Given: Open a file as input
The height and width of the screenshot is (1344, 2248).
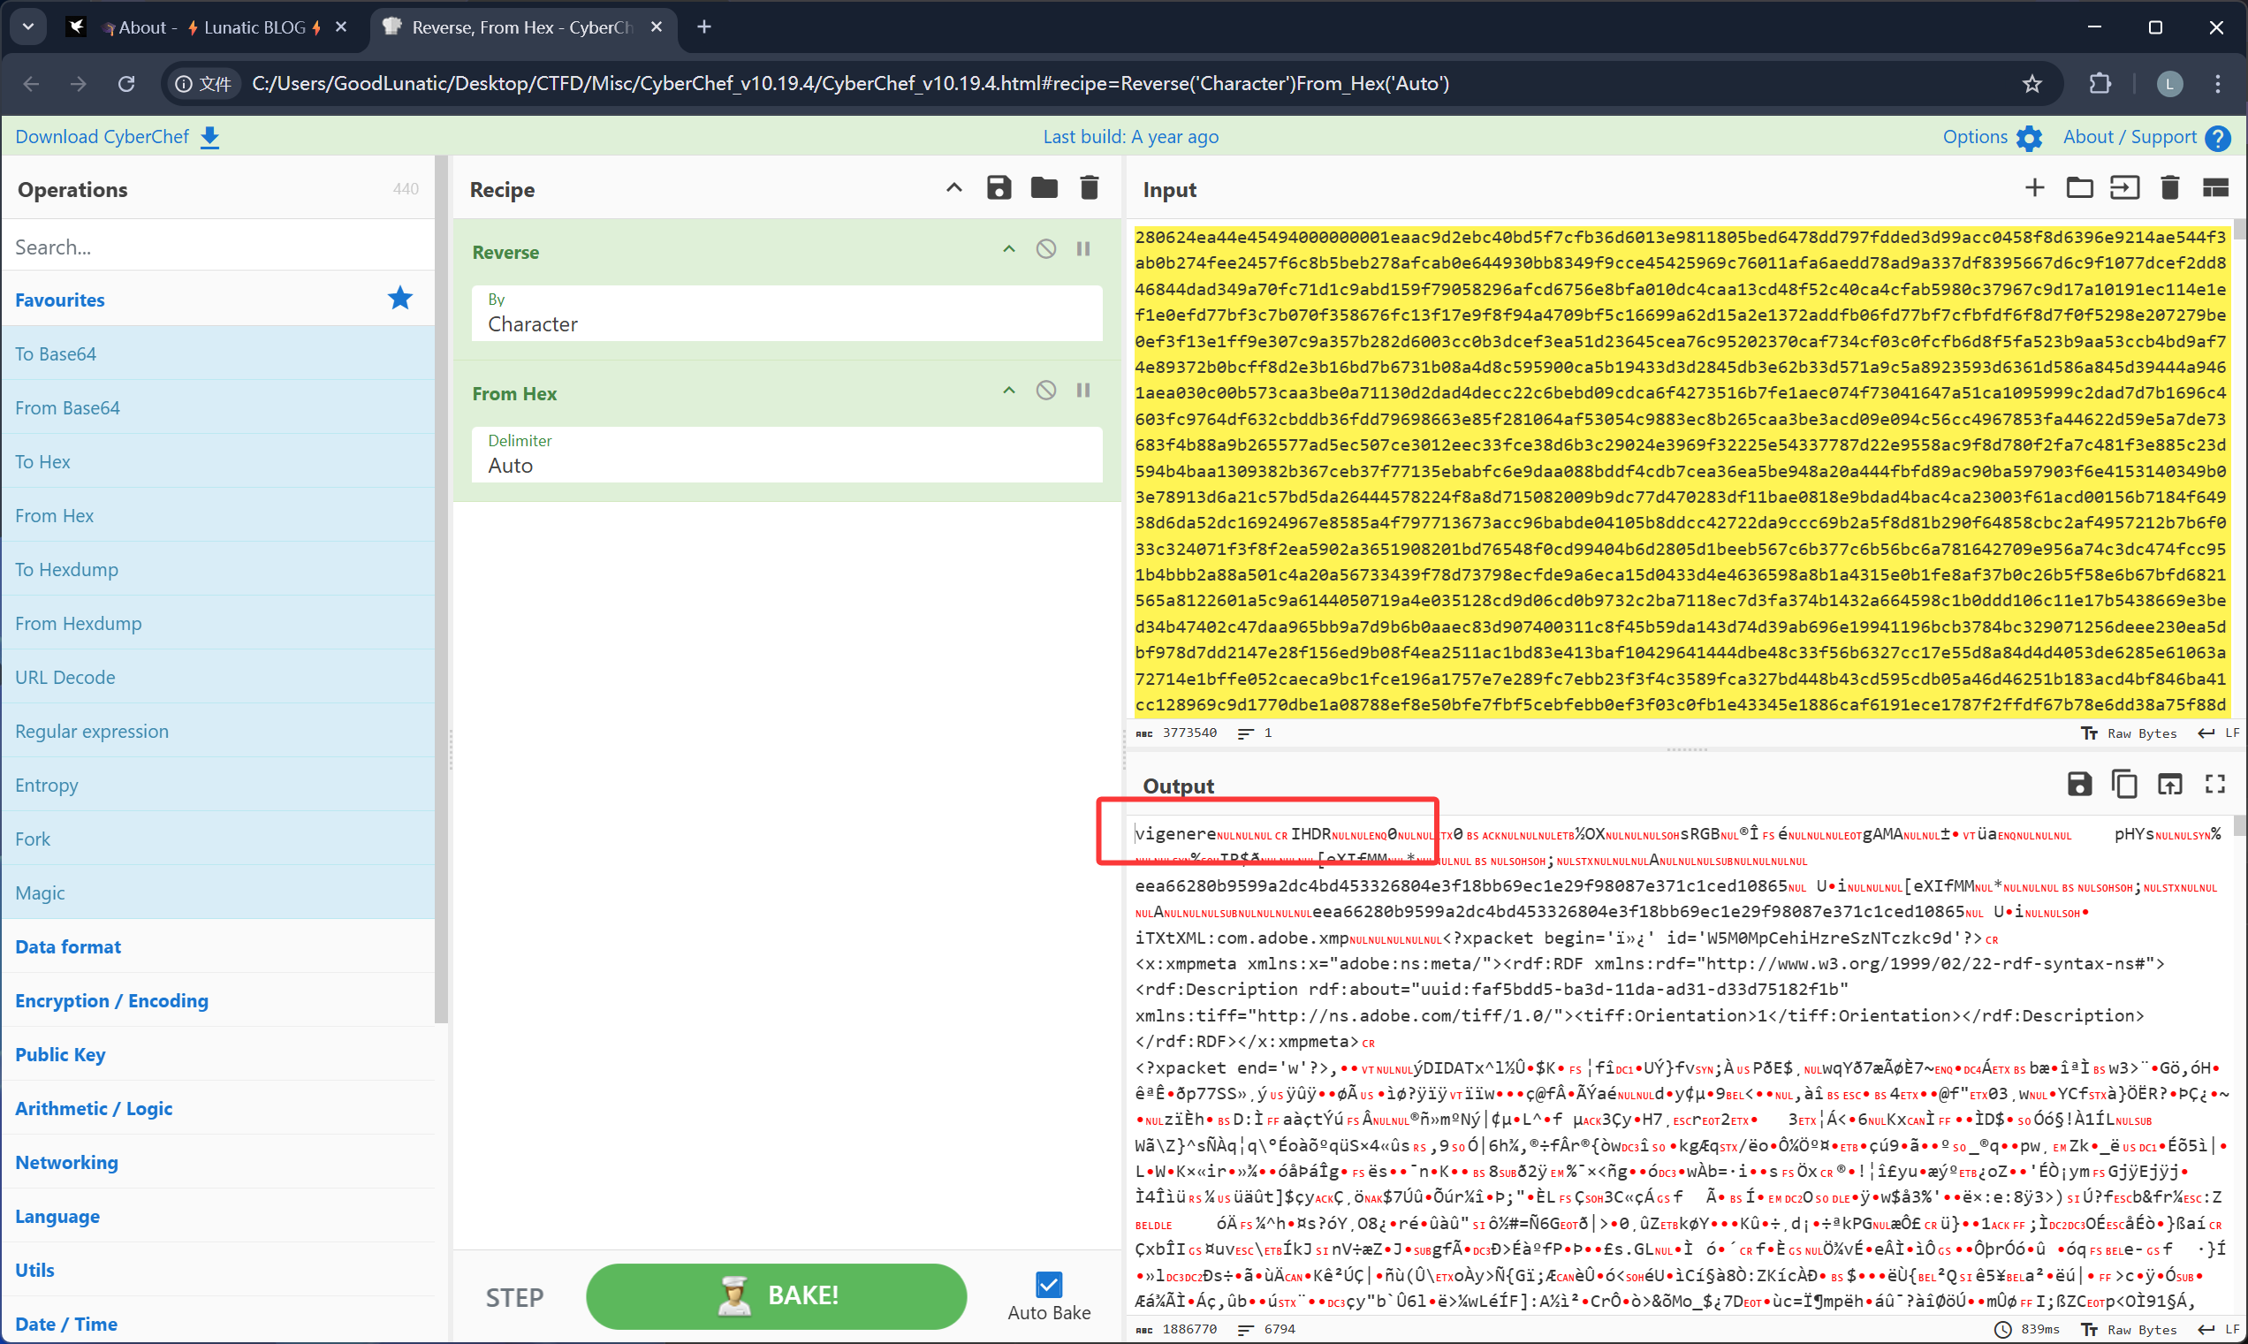Looking at the screenshot, I should [2125, 188].
